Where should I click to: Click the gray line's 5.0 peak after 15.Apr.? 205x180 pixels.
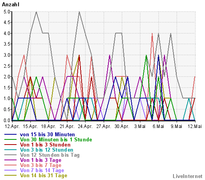36,12
